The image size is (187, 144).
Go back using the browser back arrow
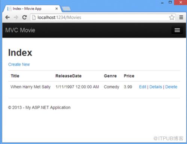point(7,17)
